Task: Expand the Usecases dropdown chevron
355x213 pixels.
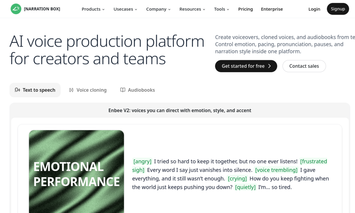Action: pyautogui.click(x=136, y=9)
